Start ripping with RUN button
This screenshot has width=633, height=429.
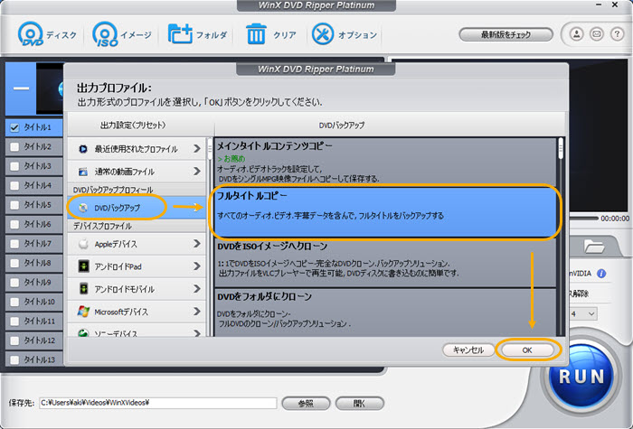coord(581,377)
